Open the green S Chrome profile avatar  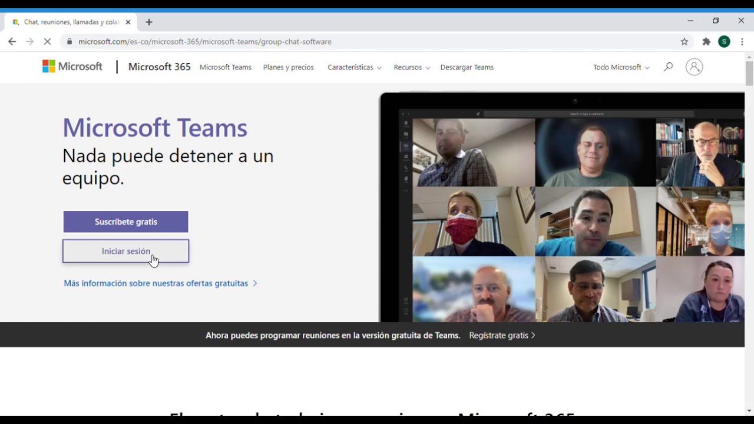click(725, 41)
